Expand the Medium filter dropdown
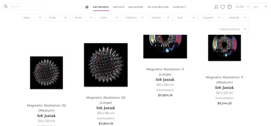 click(x=135, y=18)
